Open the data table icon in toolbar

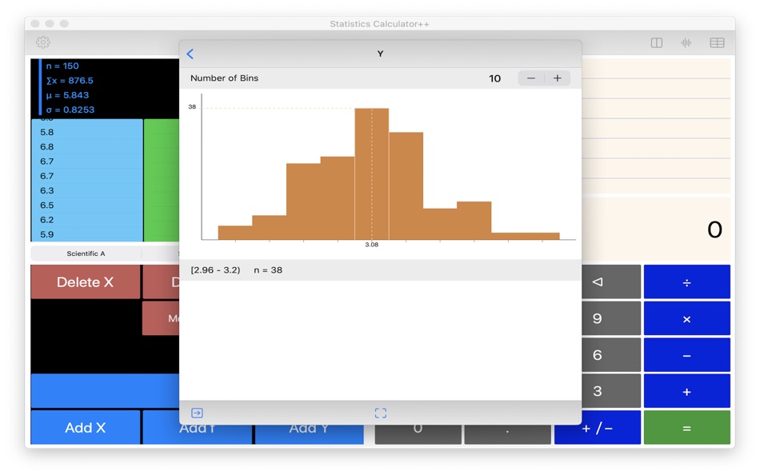pos(718,42)
